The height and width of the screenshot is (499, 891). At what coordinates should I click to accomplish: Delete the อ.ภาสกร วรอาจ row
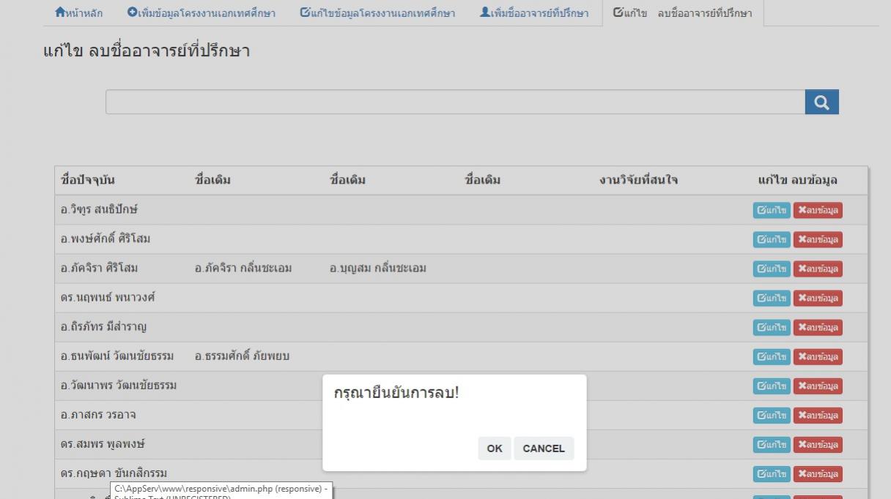point(818,416)
